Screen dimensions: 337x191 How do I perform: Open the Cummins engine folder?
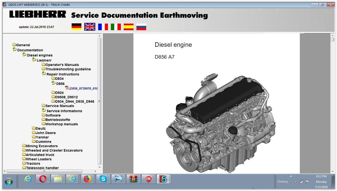click(43, 142)
